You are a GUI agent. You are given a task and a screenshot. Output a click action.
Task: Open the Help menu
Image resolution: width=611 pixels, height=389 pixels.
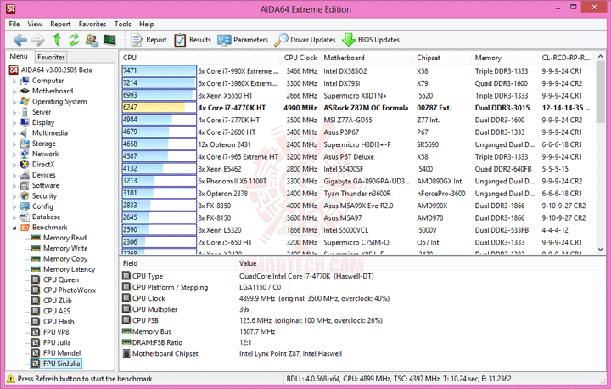pyautogui.click(x=147, y=24)
